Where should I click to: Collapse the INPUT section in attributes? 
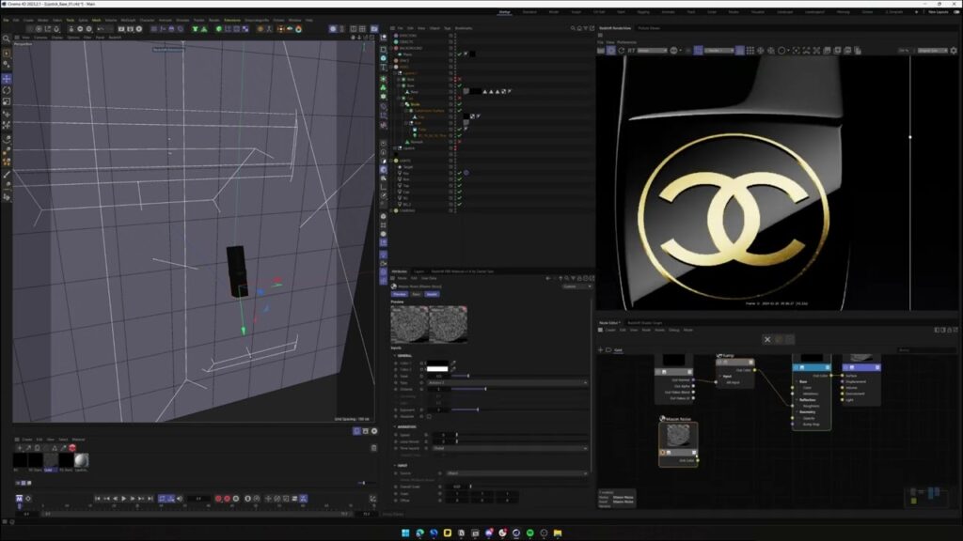(395, 466)
